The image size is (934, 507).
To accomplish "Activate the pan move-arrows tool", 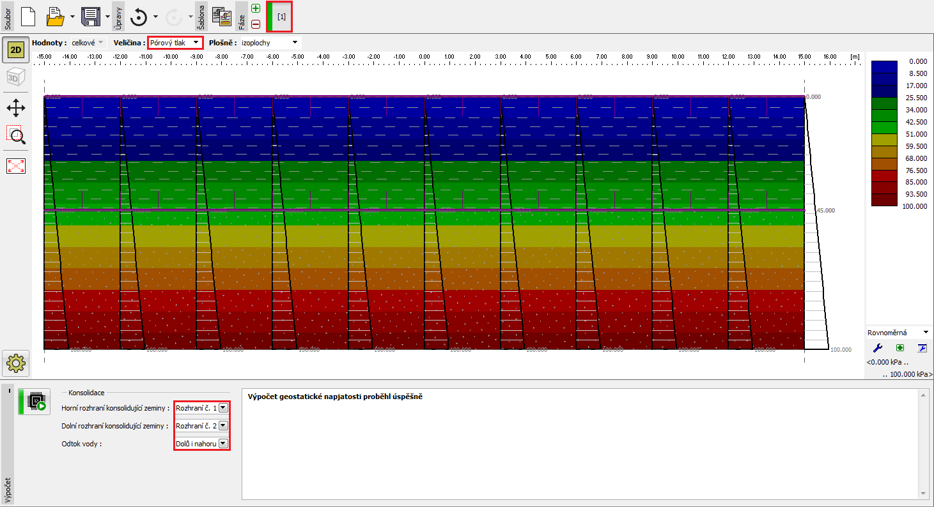I will (15, 107).
